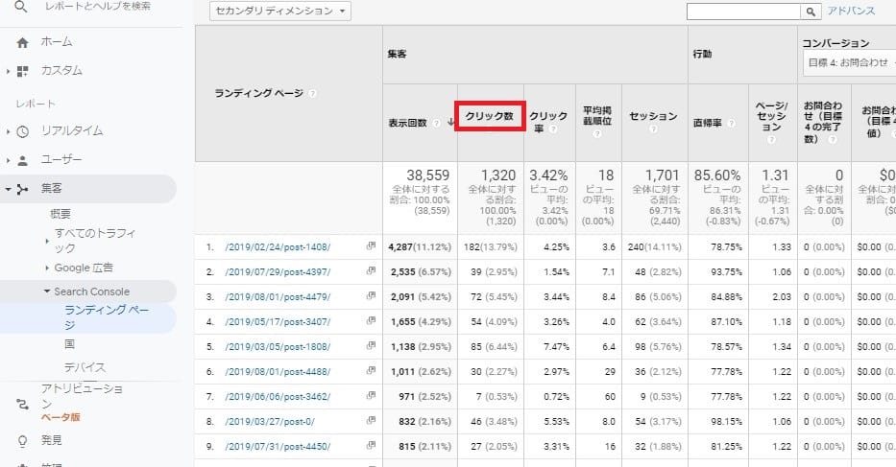The width and height of the screenshot is (896, 467).
Task: Open landing page /2019/08/01/post-4479/ link
Action: [278, 297]
